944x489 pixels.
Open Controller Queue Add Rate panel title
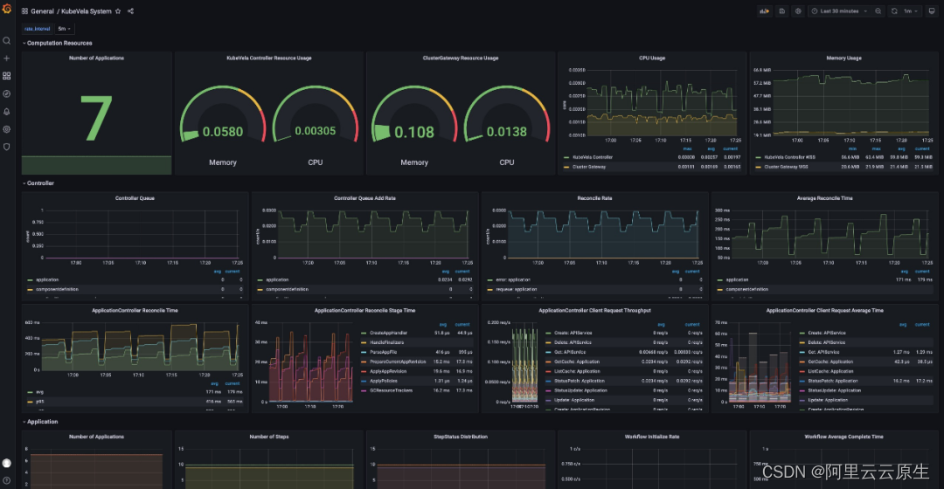[364, 198]
